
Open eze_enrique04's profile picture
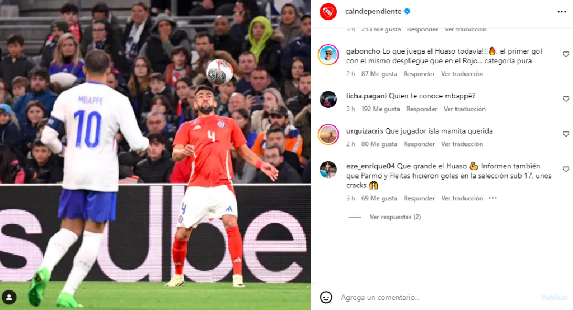pyautogui.click(x=328, y=169)
